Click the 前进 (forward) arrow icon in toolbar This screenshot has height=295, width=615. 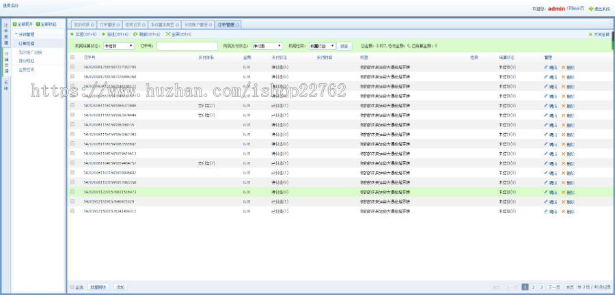(104, 33)
